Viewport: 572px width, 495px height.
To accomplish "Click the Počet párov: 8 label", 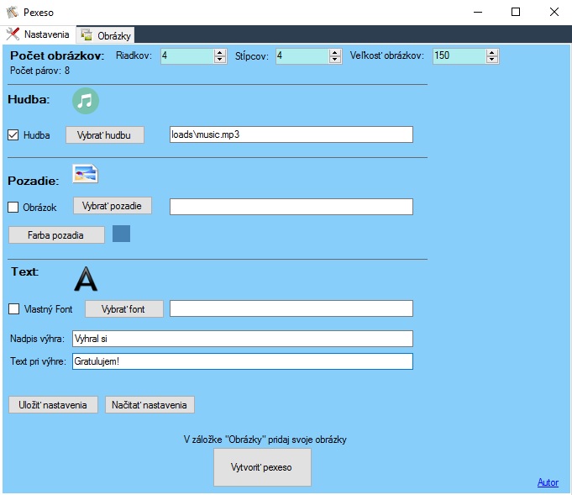I will pyautogui.click(x=39, y=71).
